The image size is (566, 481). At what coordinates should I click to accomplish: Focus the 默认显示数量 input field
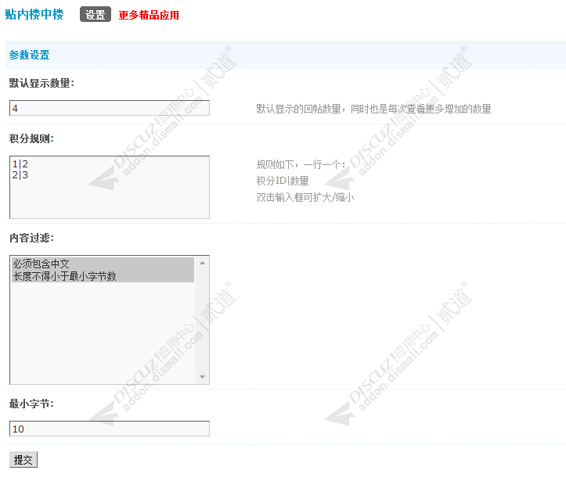click(110, 108)
